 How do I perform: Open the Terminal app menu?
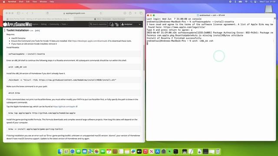pyautogui.click(x=12, y=2)
